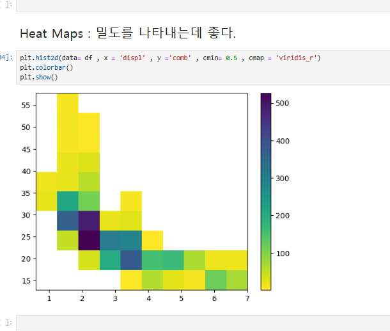This screenshot has width=390, height=331.
Task: Click the y-axis tick label 30
Action: pyautogui.click(x=26, y=215)
